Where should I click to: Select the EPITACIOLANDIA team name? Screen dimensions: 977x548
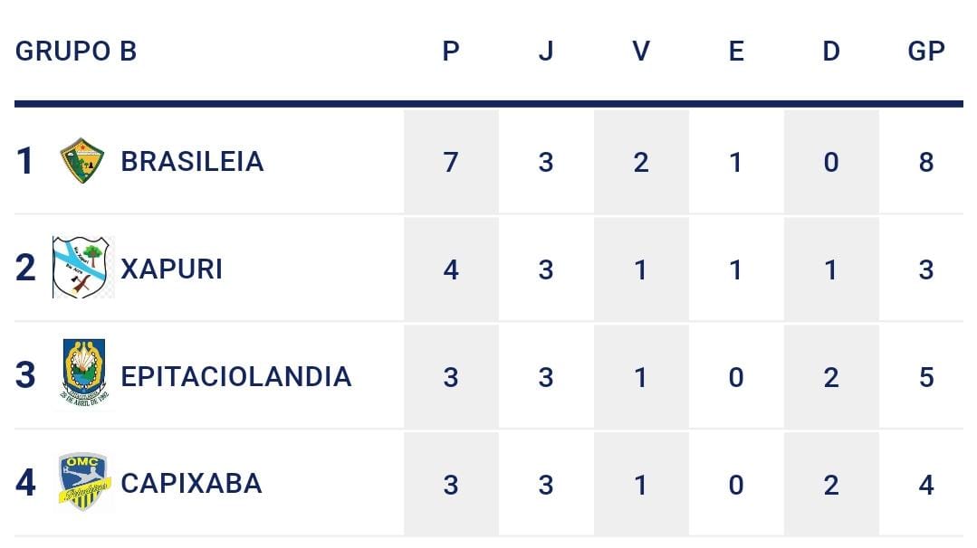pyautogui.click(x=235, y=375)
